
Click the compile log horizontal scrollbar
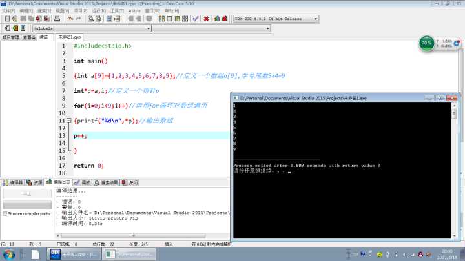coord(133,236)
